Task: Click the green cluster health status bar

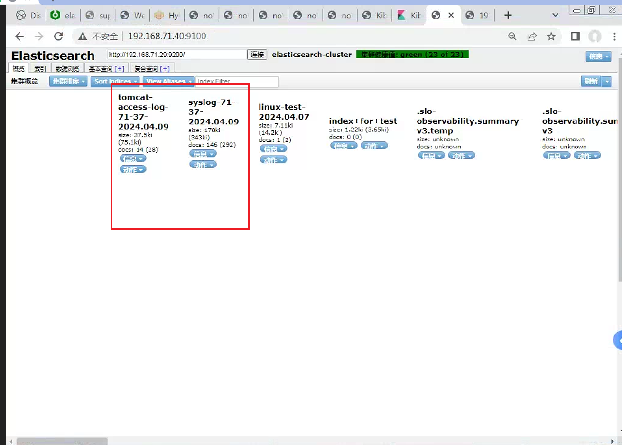Action: pos(412,55)
